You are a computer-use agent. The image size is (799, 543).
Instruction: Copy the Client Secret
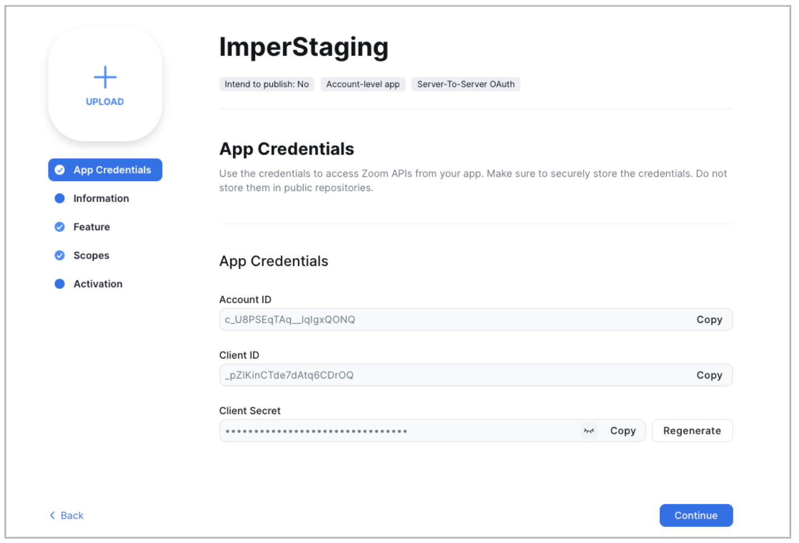[623, 431]
